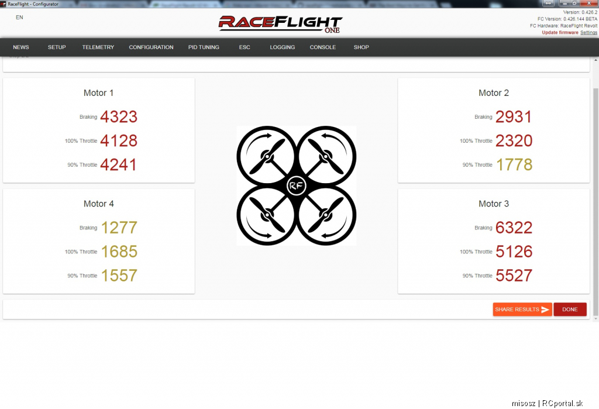Click Motor 1 100% throttle value 4128
599x409 pixels.
(x=119, y=140)
